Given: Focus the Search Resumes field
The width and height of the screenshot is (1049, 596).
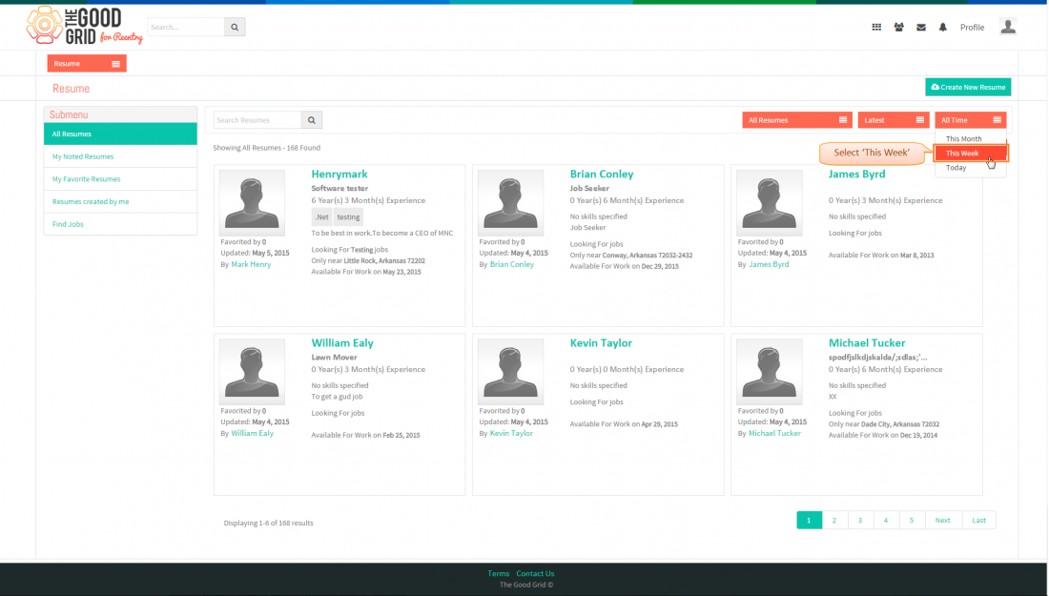Looking at the screenshot, I should [x=257, y=120].
